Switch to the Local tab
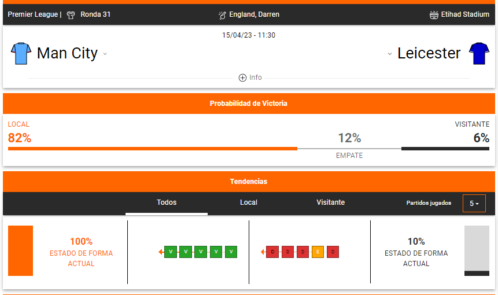This screenshot has height=295, width=498. click(249, 202)
